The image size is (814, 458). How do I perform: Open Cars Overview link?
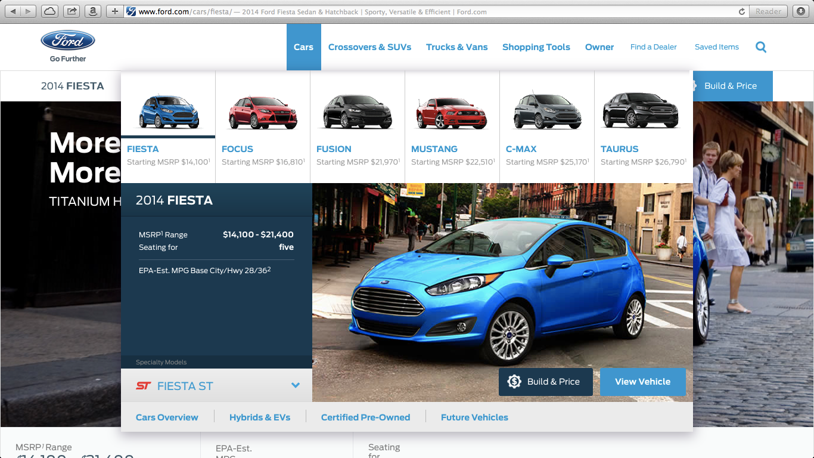coord(167,417)
